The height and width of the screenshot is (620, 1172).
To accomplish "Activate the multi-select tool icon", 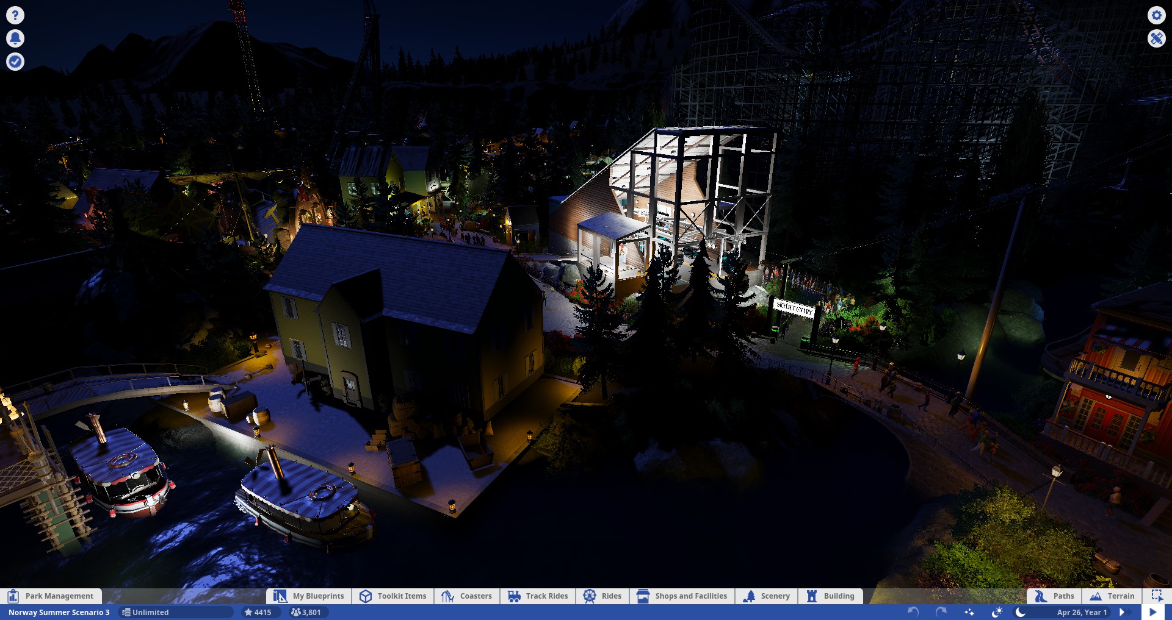I will [1157, 596].
